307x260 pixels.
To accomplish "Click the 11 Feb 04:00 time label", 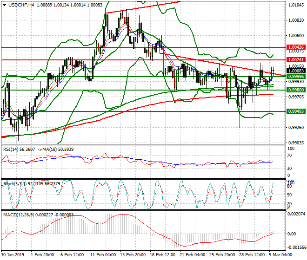I will tap(103, 255).
